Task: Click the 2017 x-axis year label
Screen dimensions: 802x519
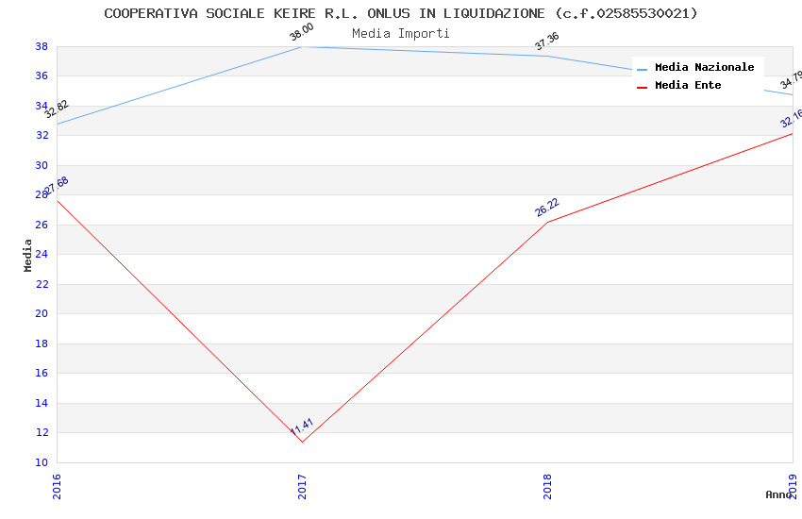Action: (x=302, y=486)
